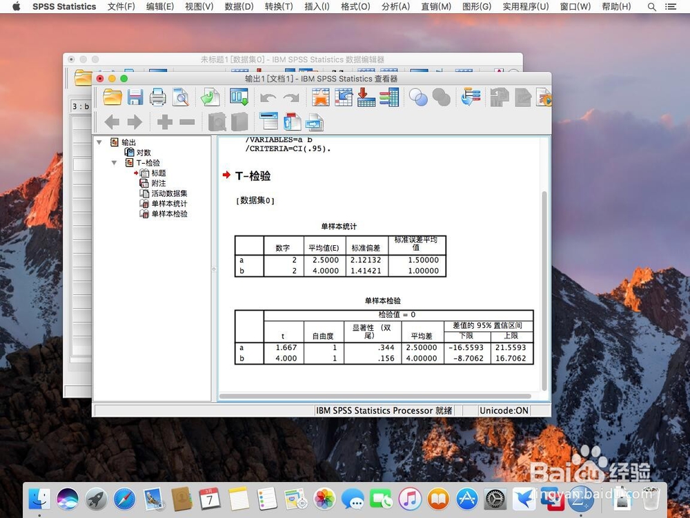Click the Promote left arrow in outline toolbar
Viewport: 690px width, 518px height.
[112, 122]
